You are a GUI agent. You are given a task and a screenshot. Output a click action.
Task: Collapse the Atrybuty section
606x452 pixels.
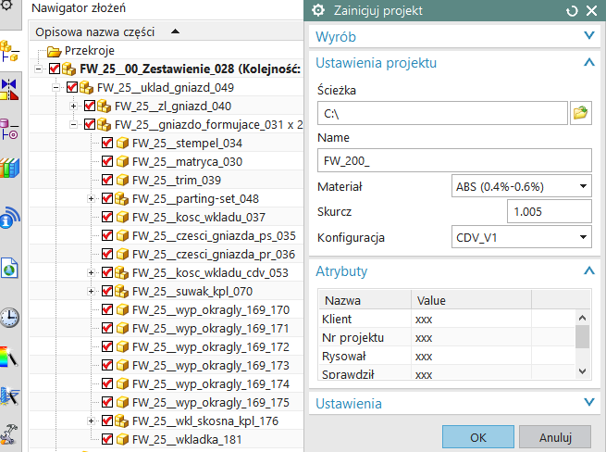454,270
